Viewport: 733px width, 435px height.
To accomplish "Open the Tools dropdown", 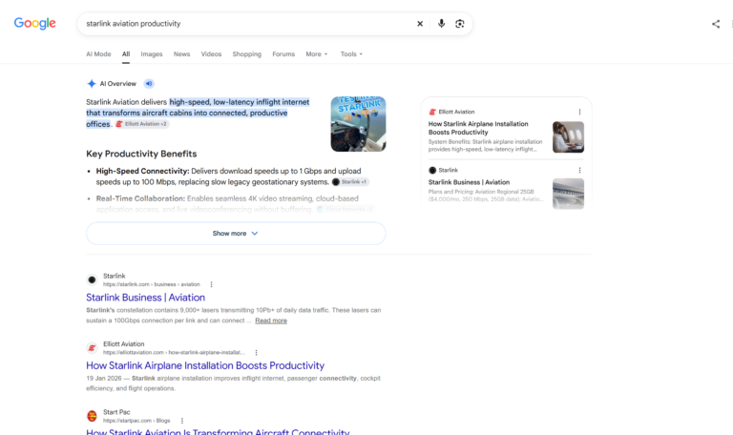I will (351, 54).
